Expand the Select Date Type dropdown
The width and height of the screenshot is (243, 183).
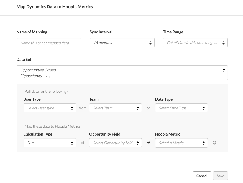point(181,108)
